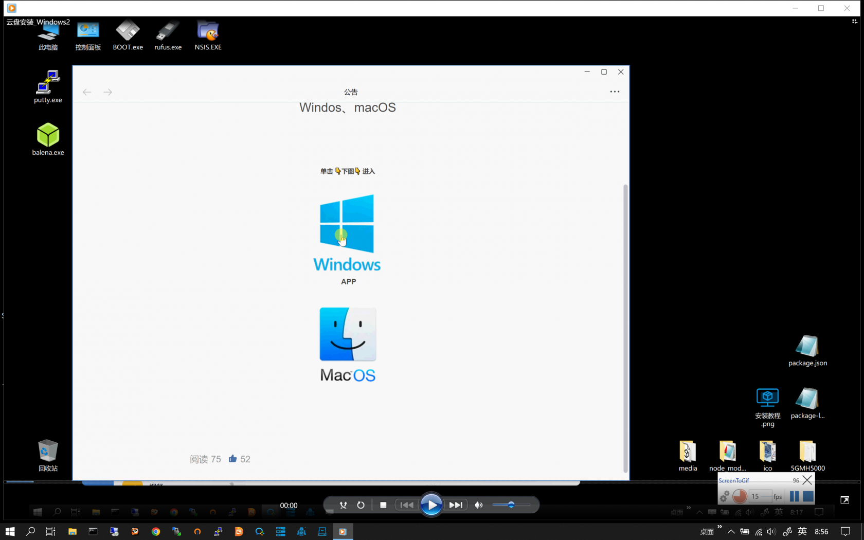The image size is (864, 540).
Task: Open Wi-Fi network settings in tray
Action: pos(759,532)
